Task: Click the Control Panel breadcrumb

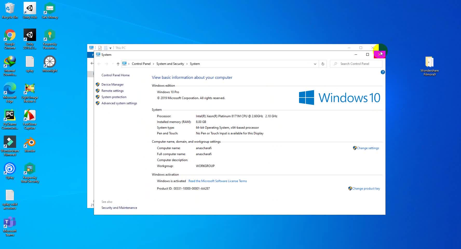Action: [141, 64]
